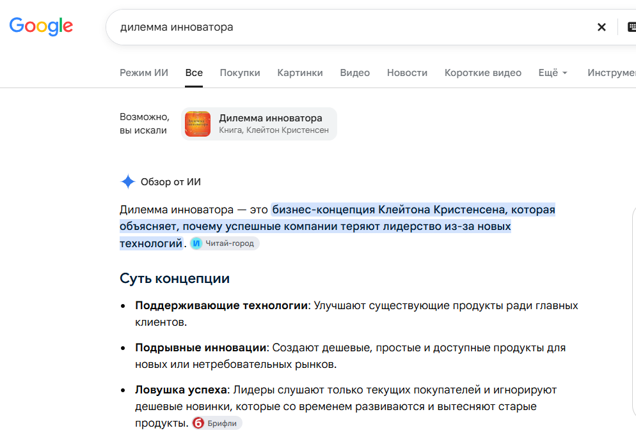
Task: Click the Дилемма инноватора book cover thumbnail
Action: click(198, 124)
